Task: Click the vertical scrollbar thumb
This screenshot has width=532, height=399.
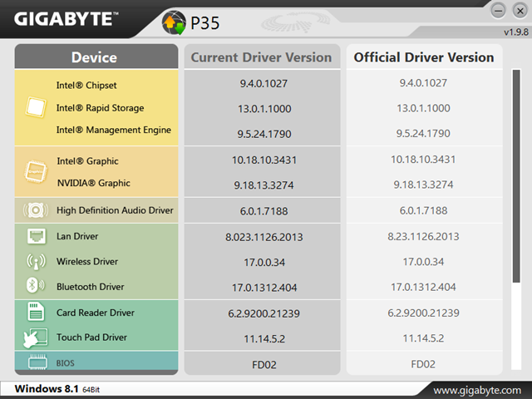Action: pyautogui.click(x=516, y=176)
